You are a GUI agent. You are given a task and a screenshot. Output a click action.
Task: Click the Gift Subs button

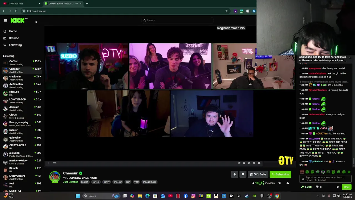tap(258, 174)
